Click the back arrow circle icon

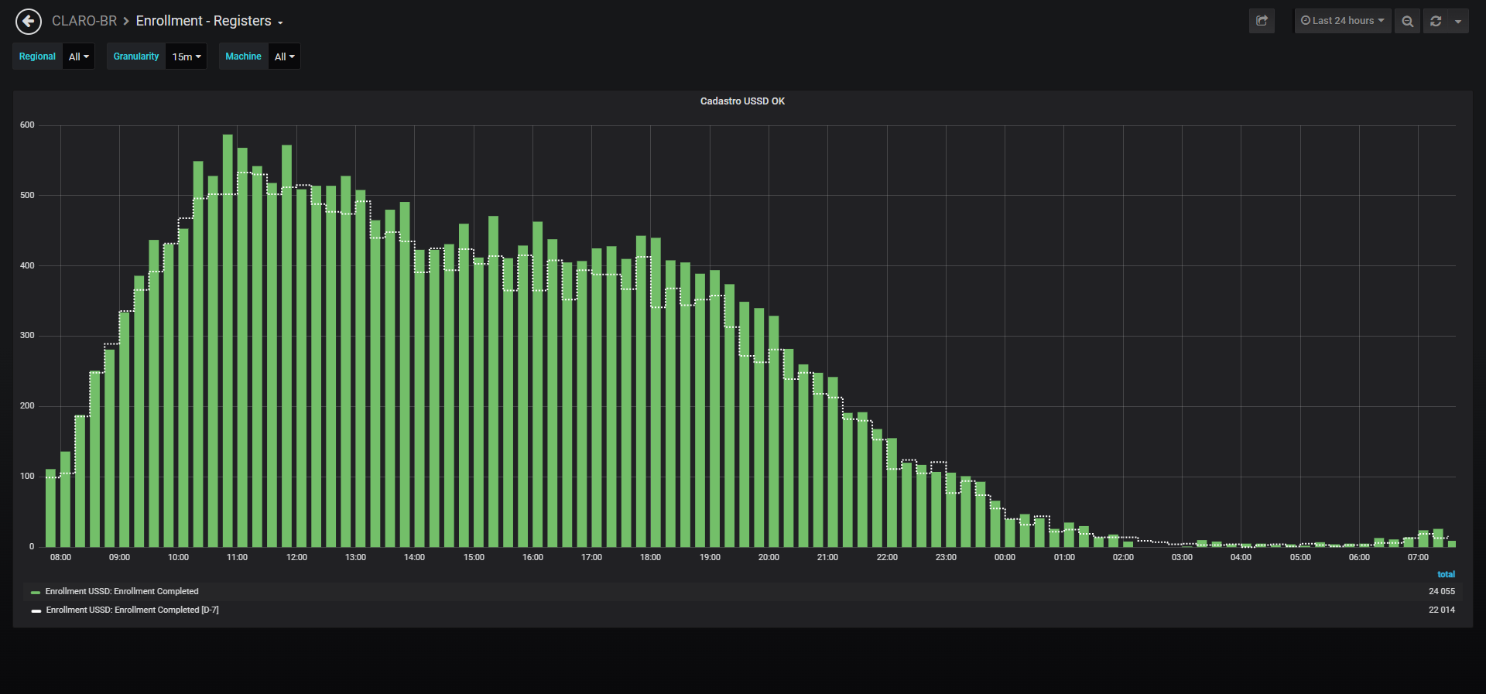coord(29,21)
